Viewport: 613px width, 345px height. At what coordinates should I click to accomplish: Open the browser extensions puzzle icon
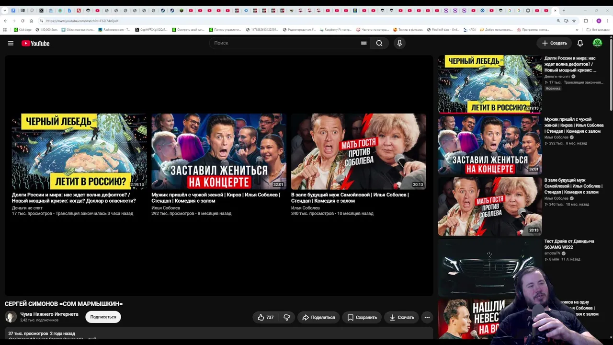click(x=586, y=21)
